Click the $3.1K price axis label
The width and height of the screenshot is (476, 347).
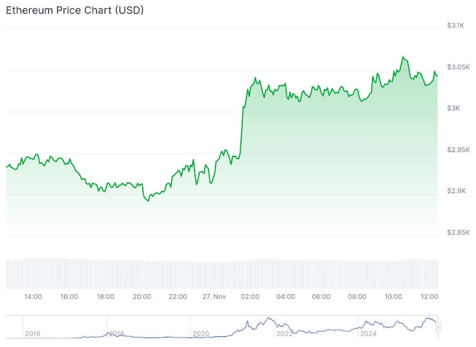455,26
